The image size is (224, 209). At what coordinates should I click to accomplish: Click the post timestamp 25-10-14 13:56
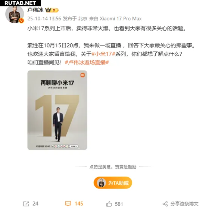coord(44,19)
